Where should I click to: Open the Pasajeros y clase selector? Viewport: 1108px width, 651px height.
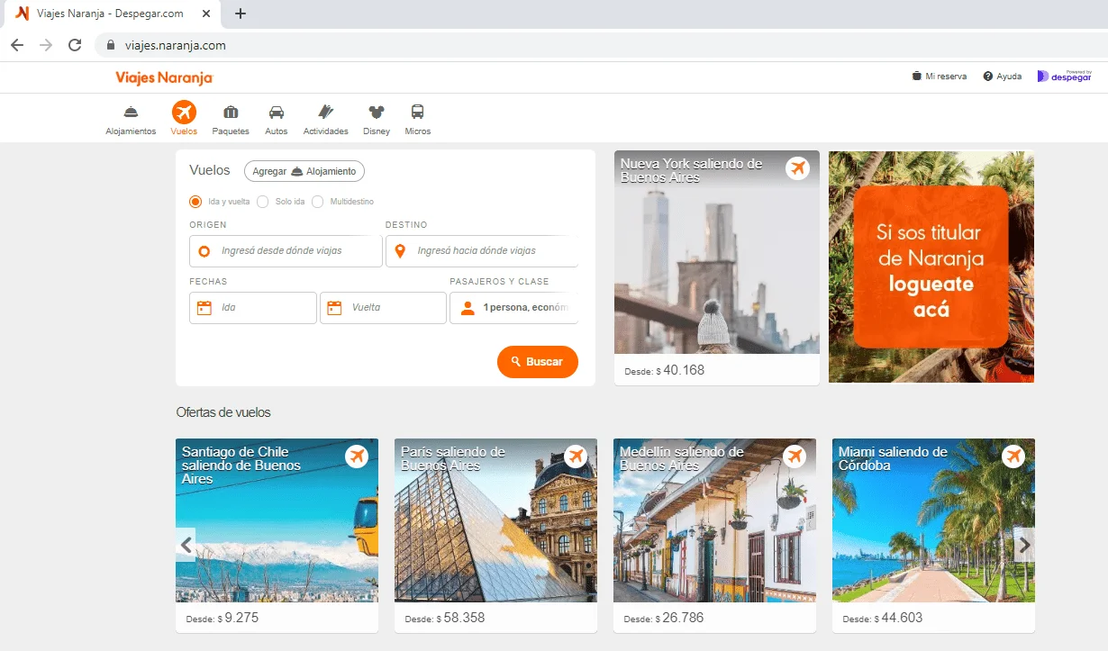(x=513, y=308)
